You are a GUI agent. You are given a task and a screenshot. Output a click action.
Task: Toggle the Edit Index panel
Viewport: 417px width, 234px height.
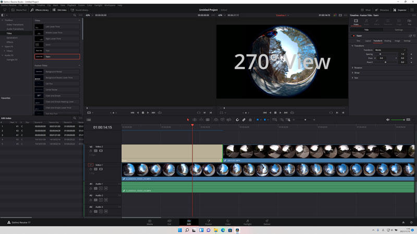click(x=59, y=10)
